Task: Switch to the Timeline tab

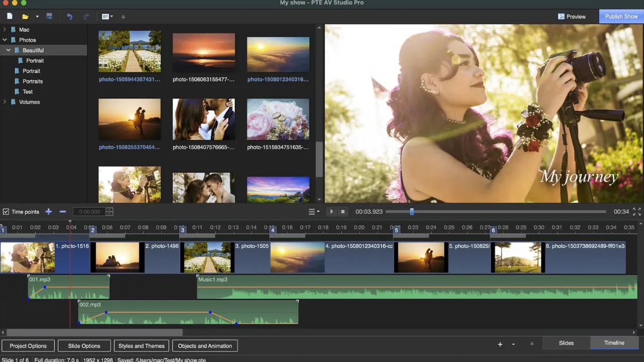Action: coord(614,343)
